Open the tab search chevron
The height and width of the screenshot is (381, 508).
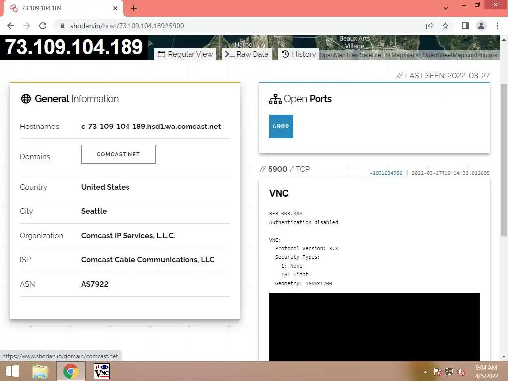(x=446, y=8)
